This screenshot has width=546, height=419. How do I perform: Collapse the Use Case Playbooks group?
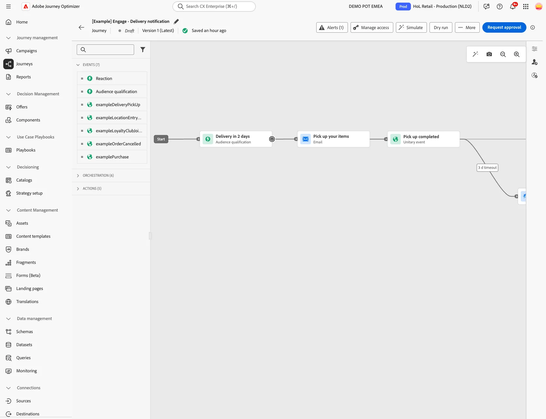(x=8, y=137)
